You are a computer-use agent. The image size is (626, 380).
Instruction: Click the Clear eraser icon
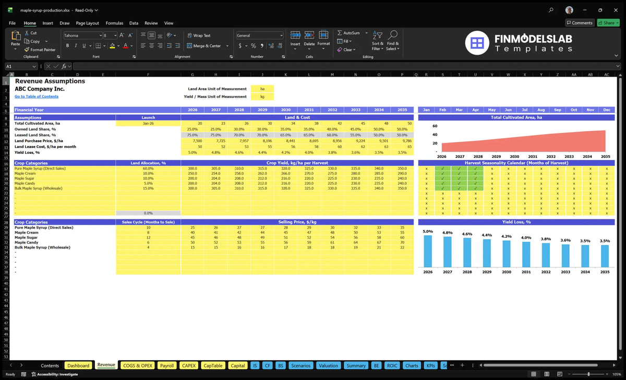pos(340,50)
